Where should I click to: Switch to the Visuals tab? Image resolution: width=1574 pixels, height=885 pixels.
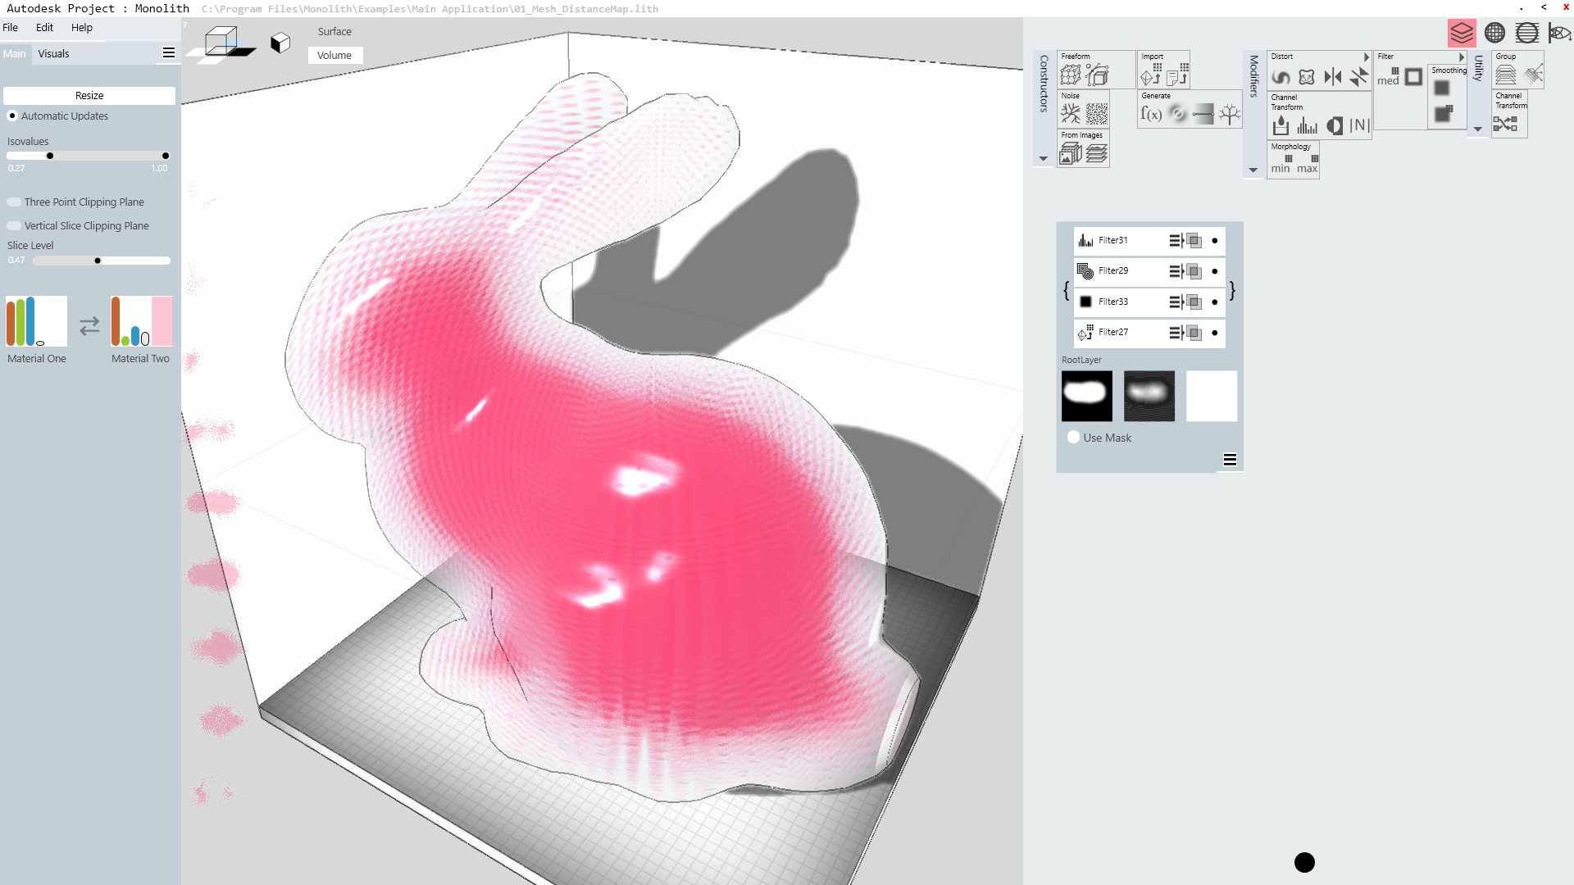click(53, 54)
